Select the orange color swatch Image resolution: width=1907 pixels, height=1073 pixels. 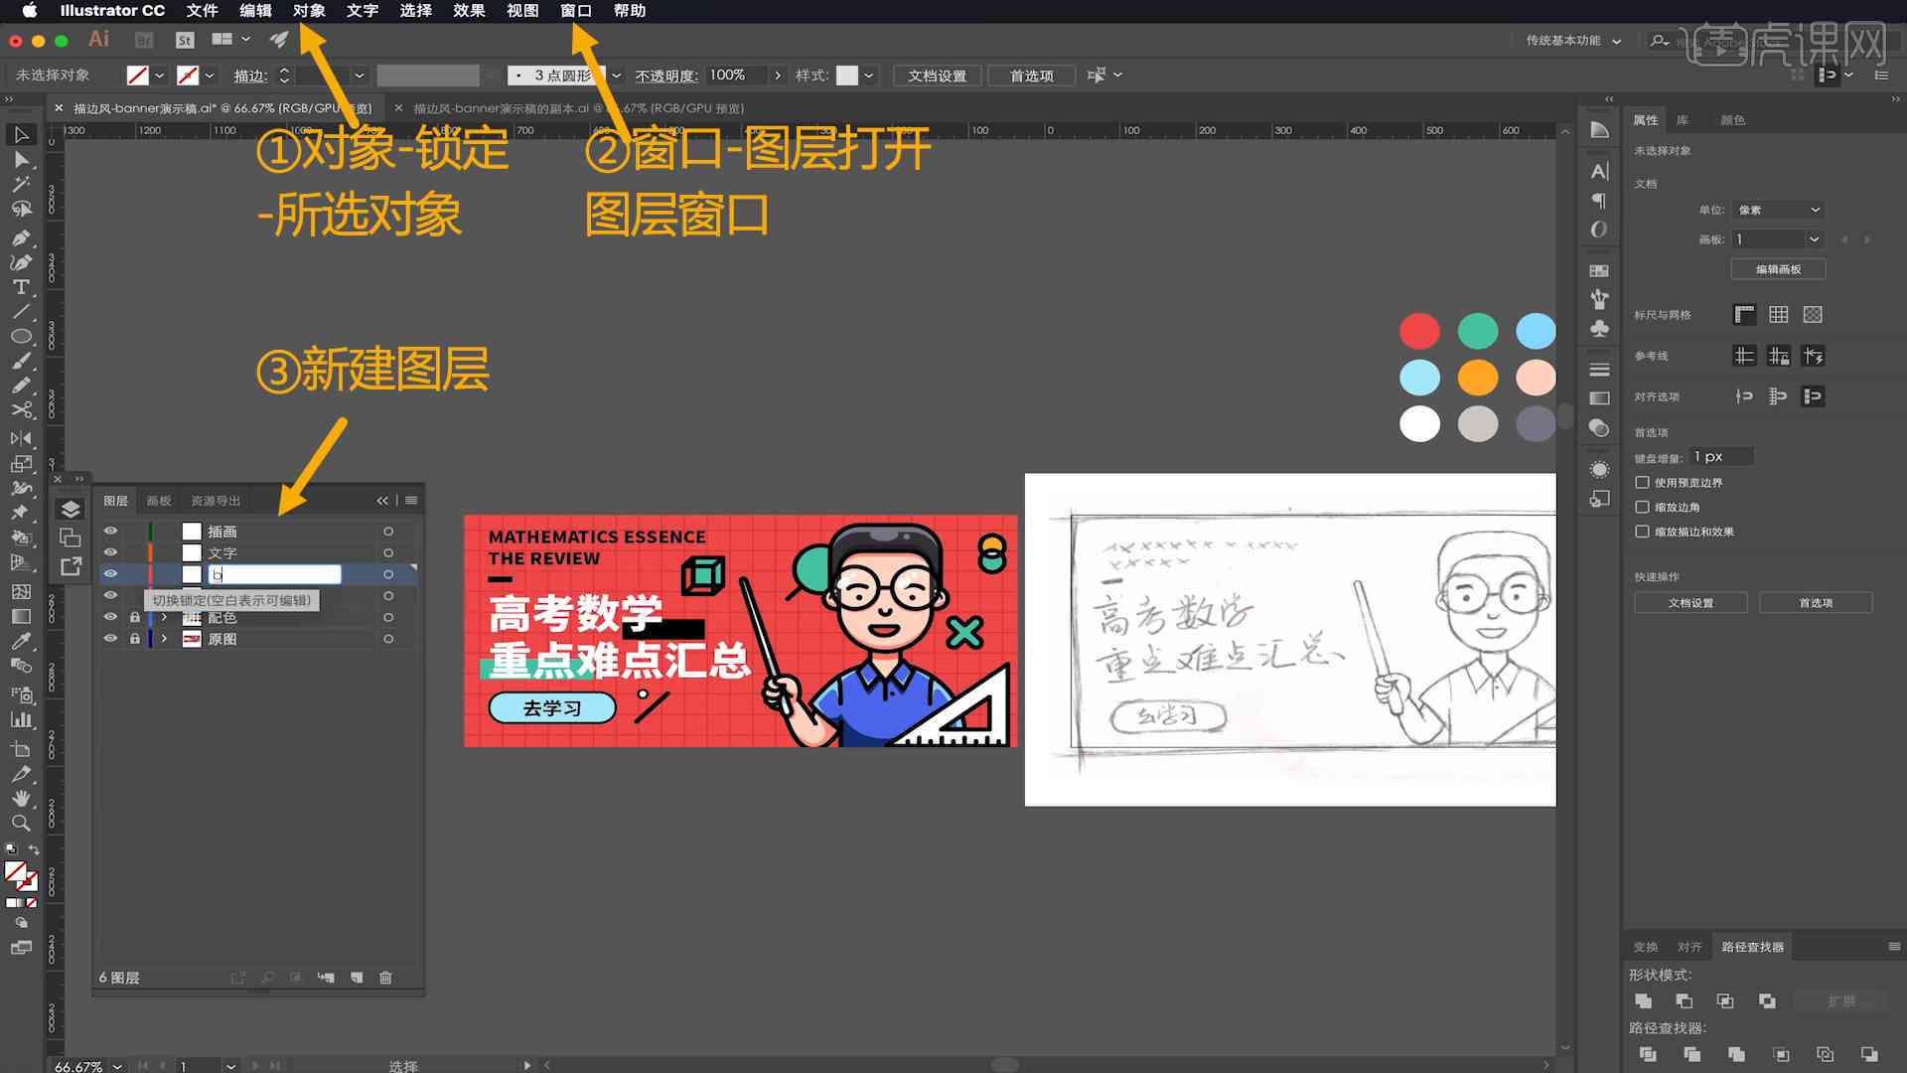coord(1477,378)
